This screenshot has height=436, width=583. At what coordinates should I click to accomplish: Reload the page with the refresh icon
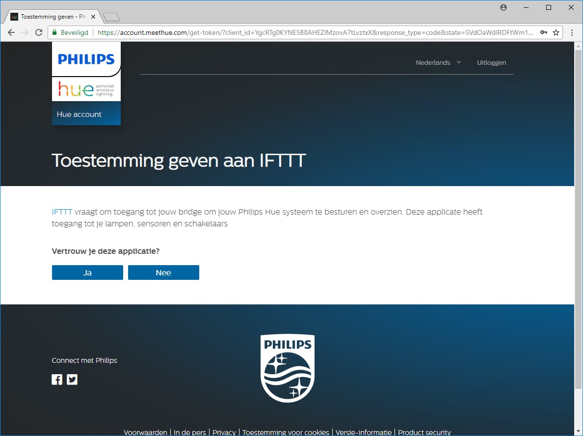pos(39,32)
